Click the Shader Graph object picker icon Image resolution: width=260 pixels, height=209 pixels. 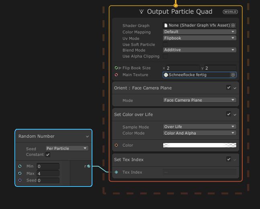click(233, 25)
